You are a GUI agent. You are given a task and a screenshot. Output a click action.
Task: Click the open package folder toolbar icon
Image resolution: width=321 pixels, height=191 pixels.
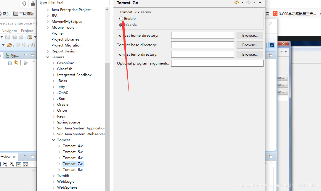[9, 45]
